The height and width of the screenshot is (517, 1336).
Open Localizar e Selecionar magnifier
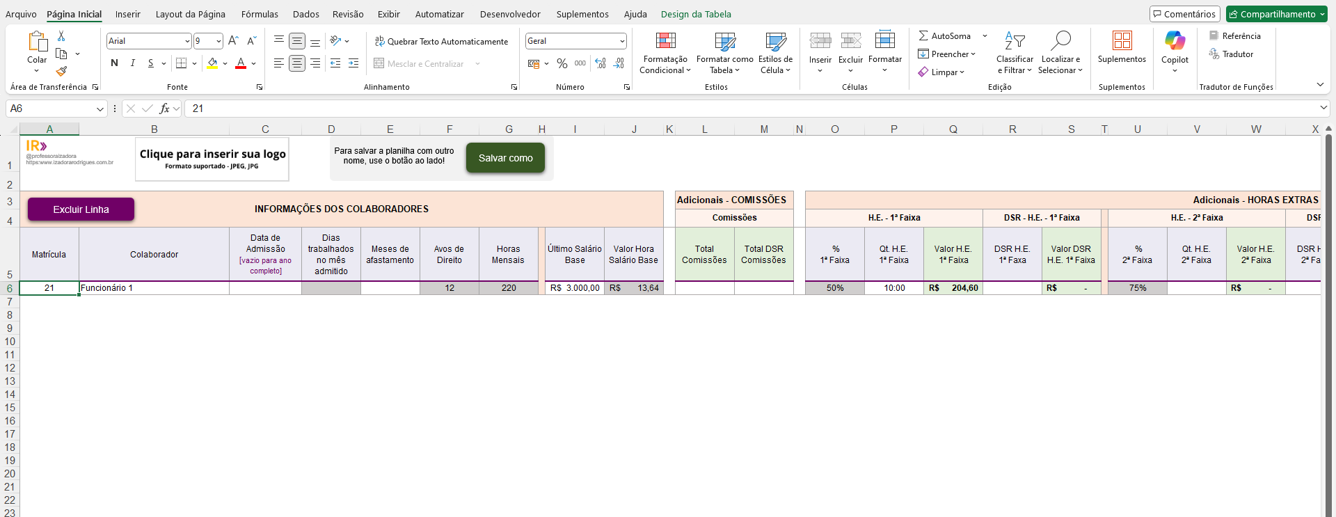(1060, 42)
